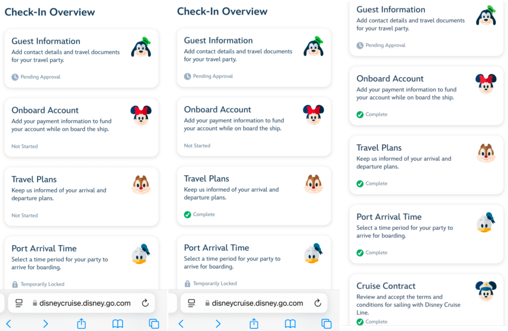Open Safari bookmarks in left screenshot

118,323
